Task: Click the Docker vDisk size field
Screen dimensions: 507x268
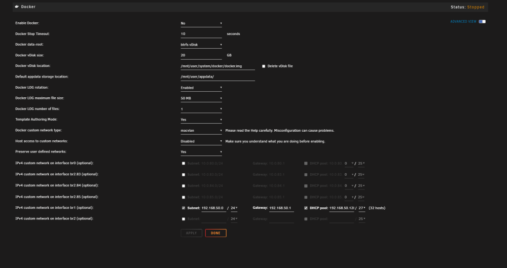Action: point(201,55)
